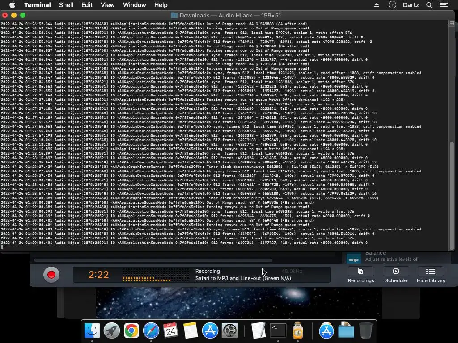The width and height of the screenshot is (458, 343).
Task: Open the View menu
Action: tap(107, 5)
